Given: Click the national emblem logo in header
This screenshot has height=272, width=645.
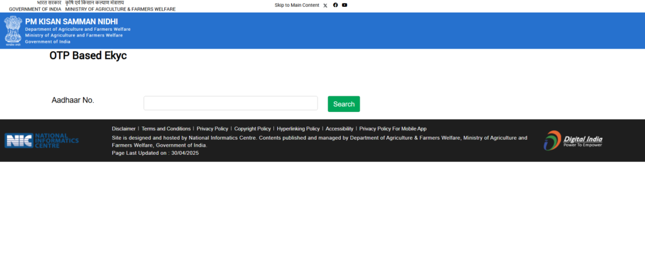Looking at the screenshot, I should tap(13, 31).
